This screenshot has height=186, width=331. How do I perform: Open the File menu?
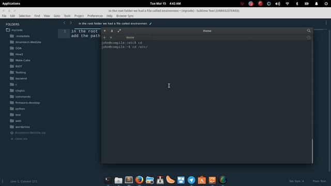tap(4, 16)
